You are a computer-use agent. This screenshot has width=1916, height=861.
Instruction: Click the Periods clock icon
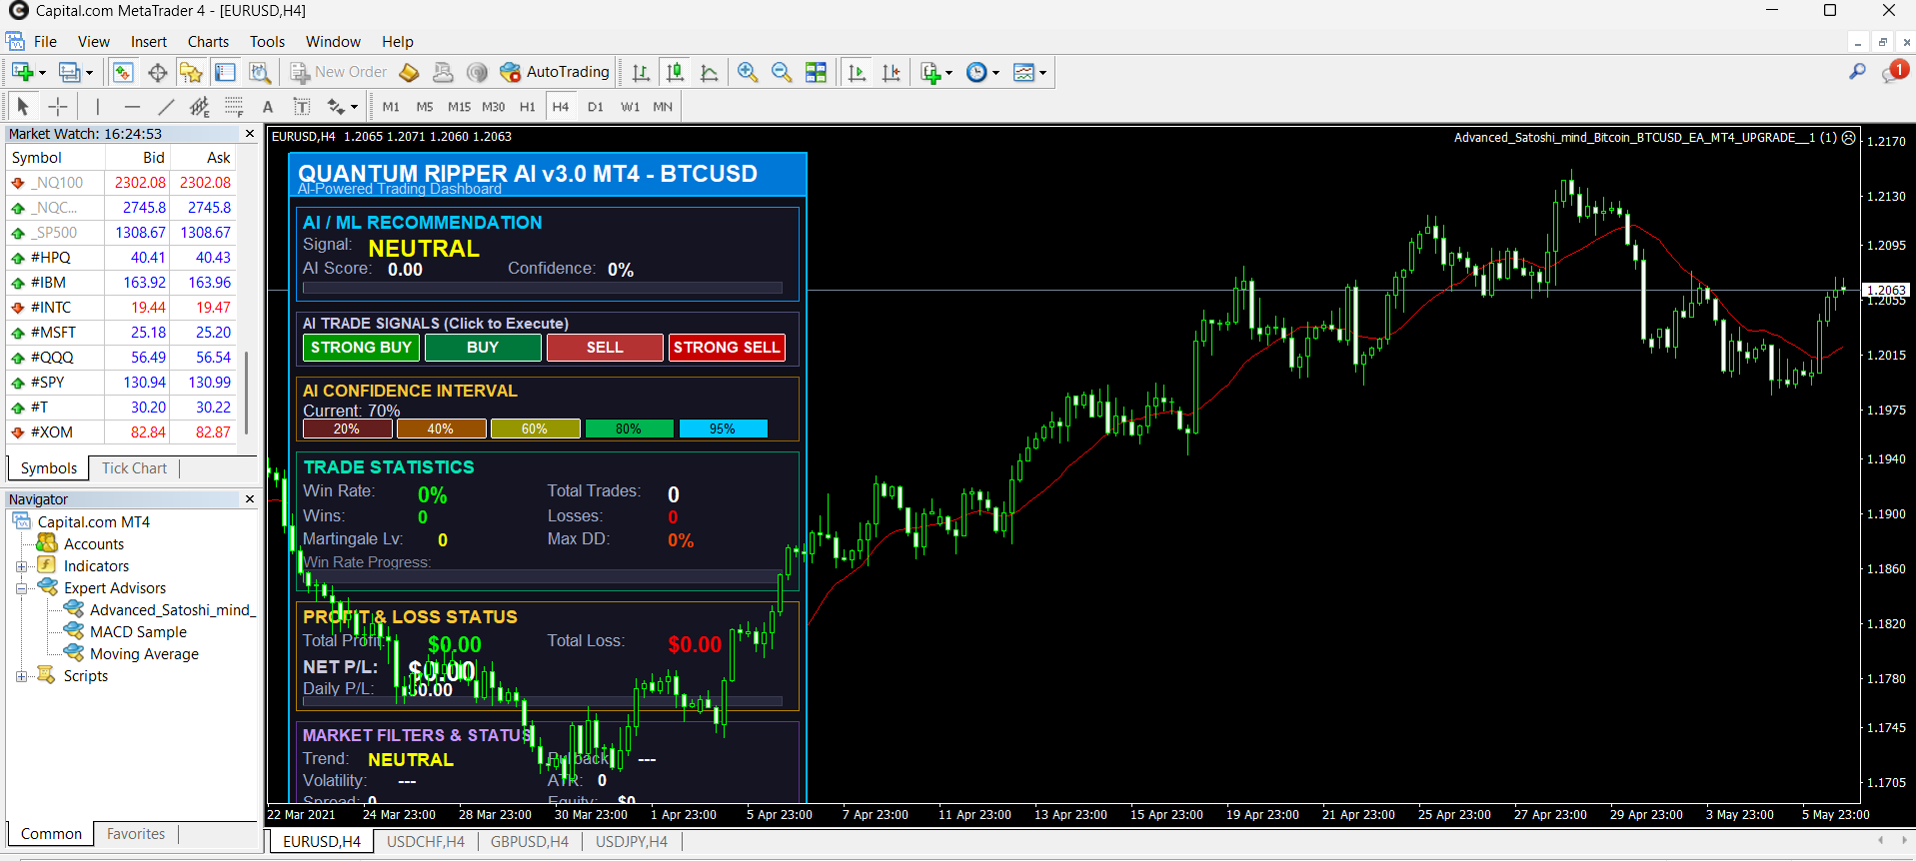[977, 72]
